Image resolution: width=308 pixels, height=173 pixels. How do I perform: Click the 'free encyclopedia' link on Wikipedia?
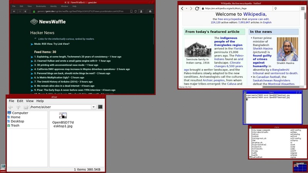click(x=229, y=19)
